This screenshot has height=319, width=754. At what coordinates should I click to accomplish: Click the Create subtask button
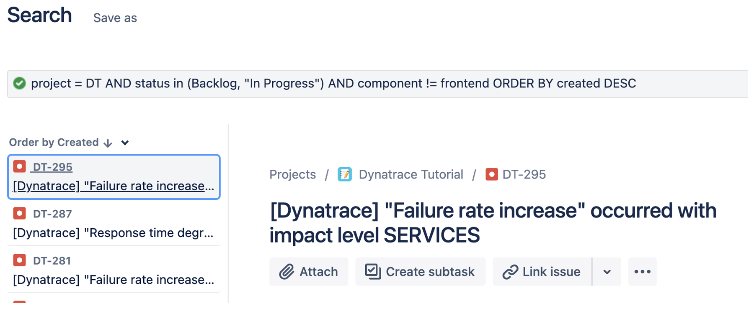click(x=420, y=272)
